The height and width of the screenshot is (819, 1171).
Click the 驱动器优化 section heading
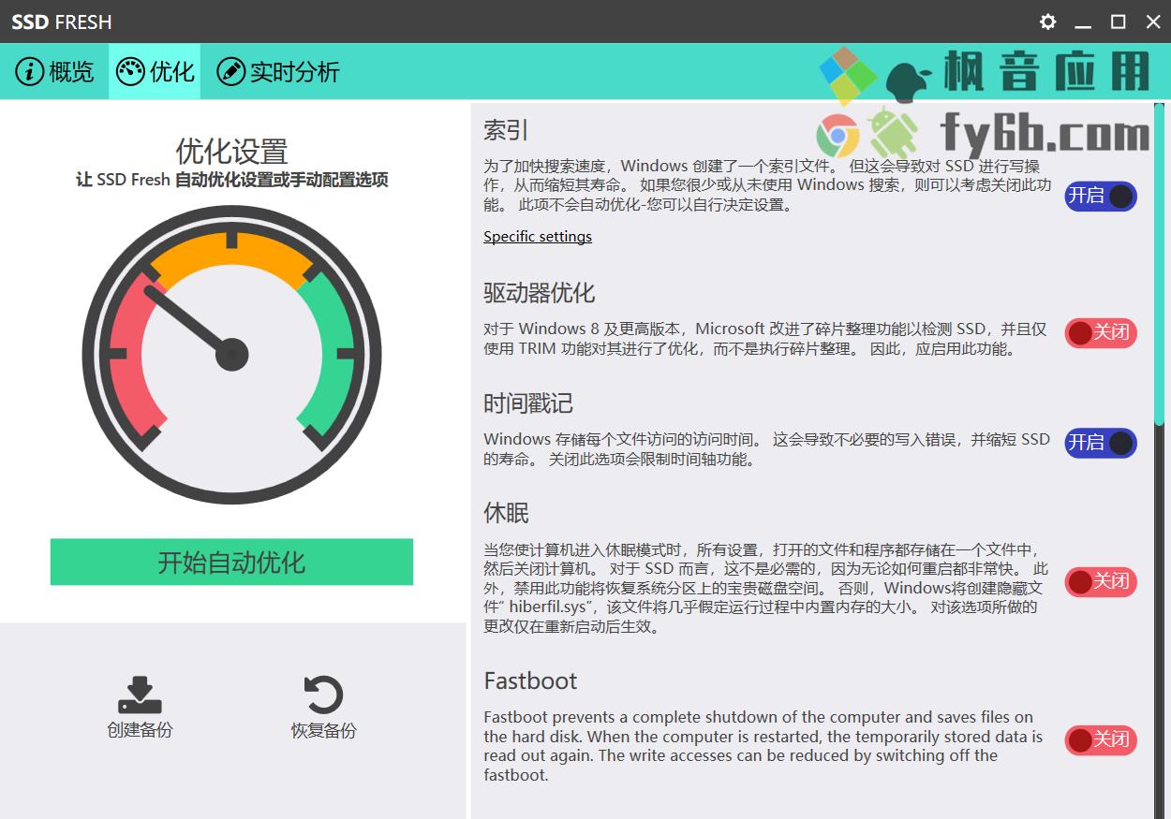[540, 292]
